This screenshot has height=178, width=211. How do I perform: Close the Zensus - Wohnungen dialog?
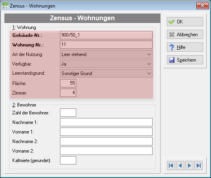click(203, 6)
